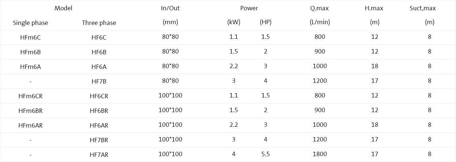Select the HF7B three phase model

[x=99, y=81]
